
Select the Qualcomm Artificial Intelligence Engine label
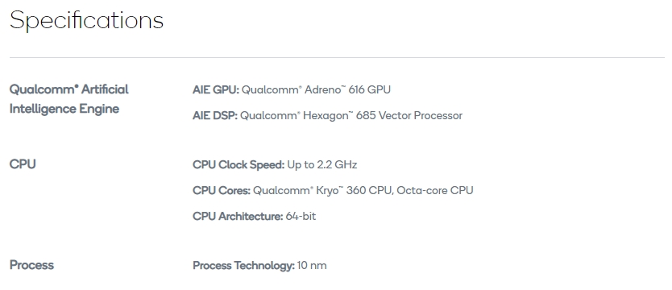[69, 99]
